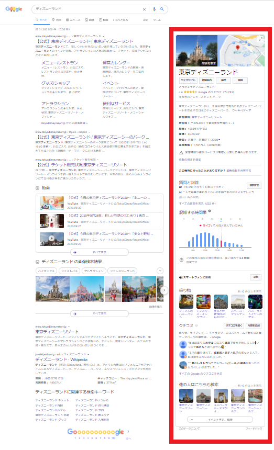The image size is (274, 450).
Task: Open the イベント sitelink
Action: [111, 83]
